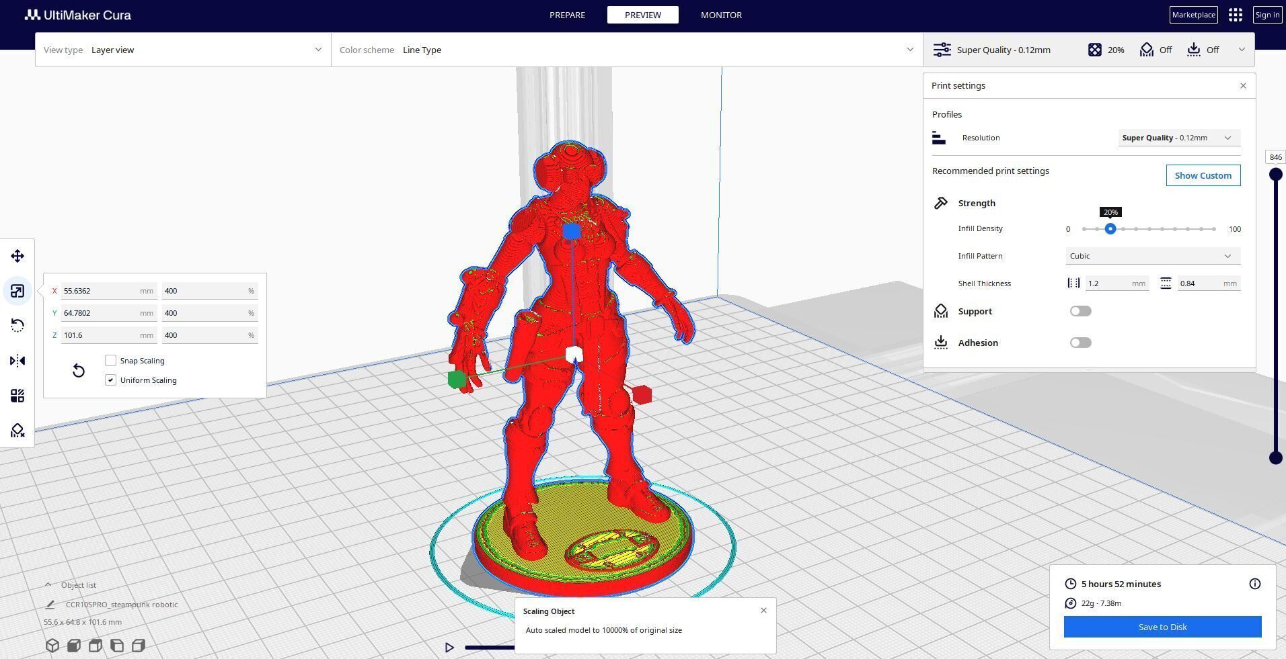Enable Snap Scaling checkbox
This screenshot has width=1286, height=659.
(111, 361)
